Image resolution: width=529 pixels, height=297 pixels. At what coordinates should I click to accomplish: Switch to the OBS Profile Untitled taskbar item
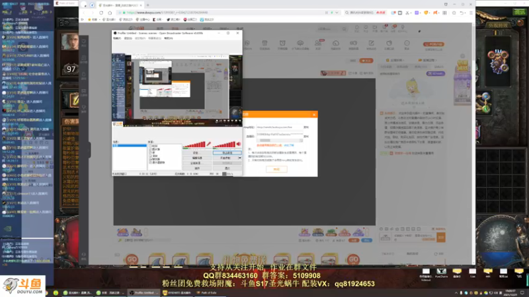coord(143,292)
